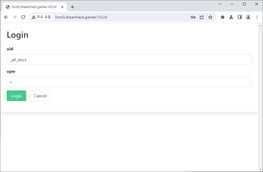263x172 pixels.
Task: Focus the uid input field
Action: point(129,59)
